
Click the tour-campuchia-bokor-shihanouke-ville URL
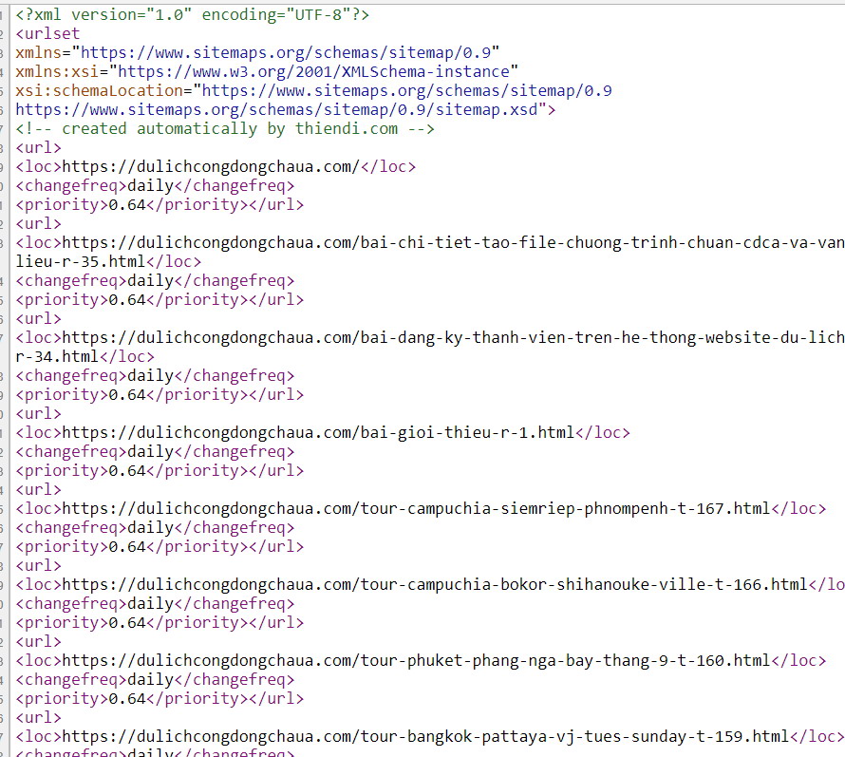click(x=435, y=584)
